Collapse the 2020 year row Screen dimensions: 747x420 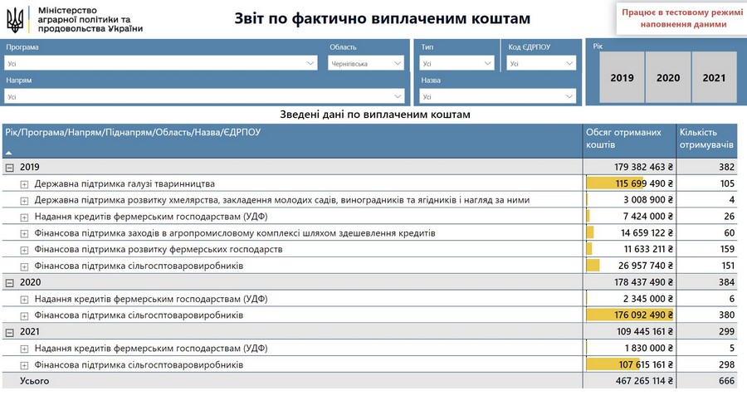pyautogui.click(x=9, y=283)
